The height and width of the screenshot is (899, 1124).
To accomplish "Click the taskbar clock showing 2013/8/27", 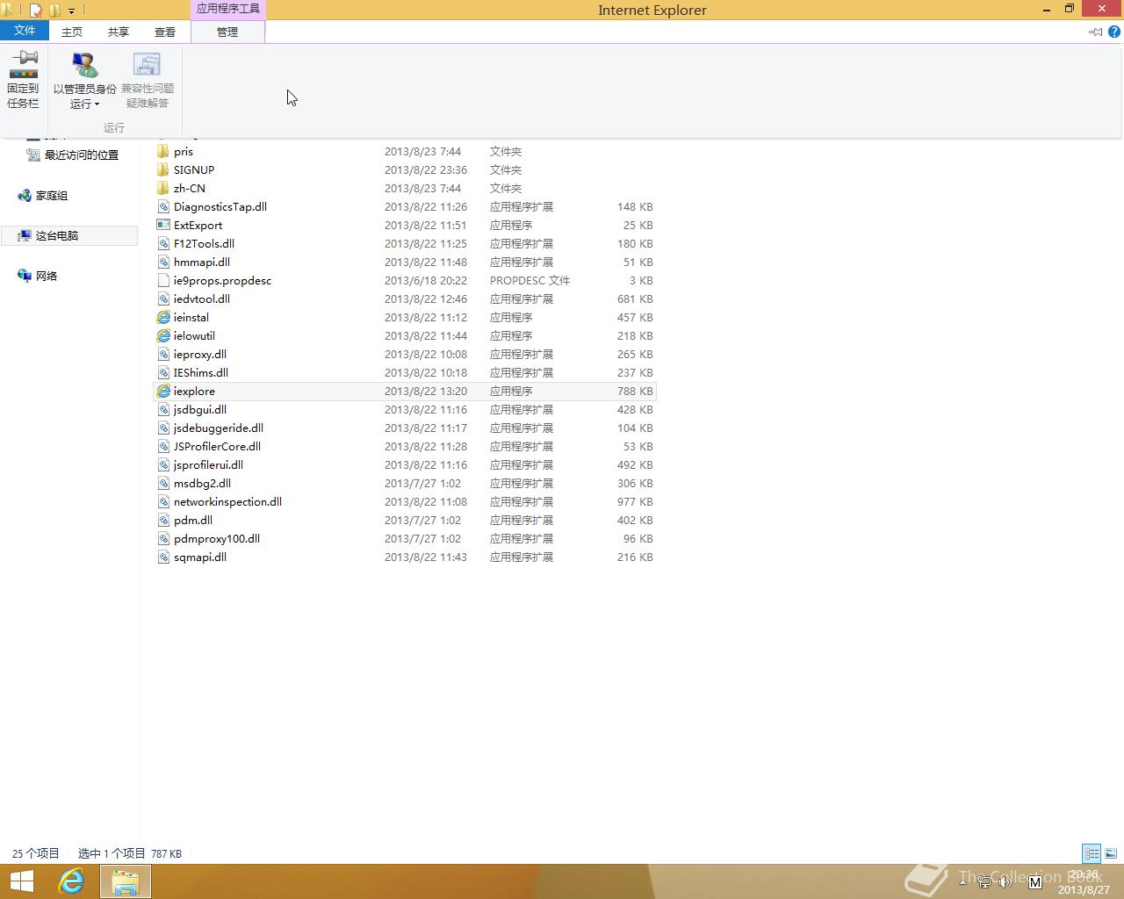I will tap(1084, 881).
